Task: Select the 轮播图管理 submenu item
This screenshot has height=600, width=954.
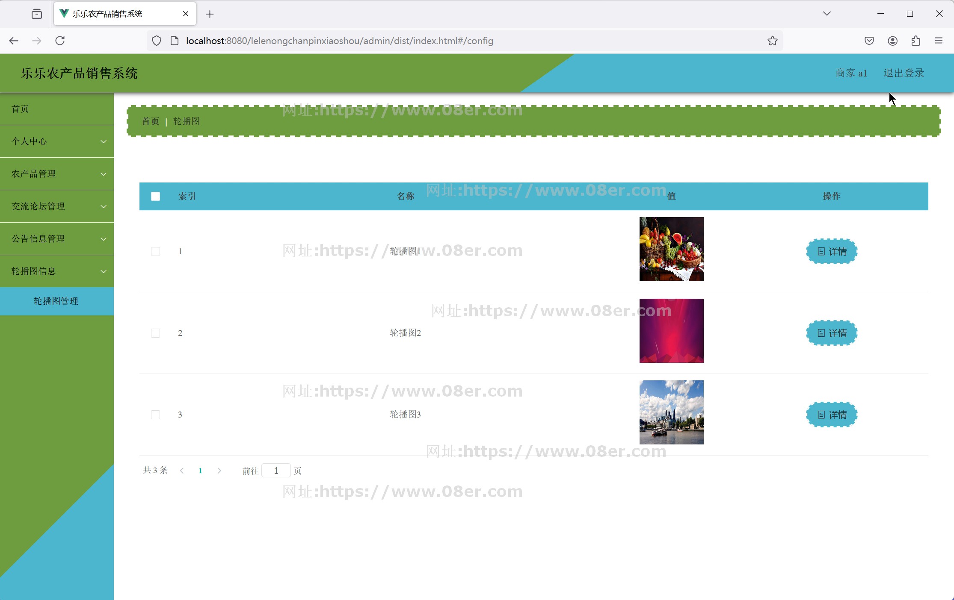Action: tap(56, 301)
